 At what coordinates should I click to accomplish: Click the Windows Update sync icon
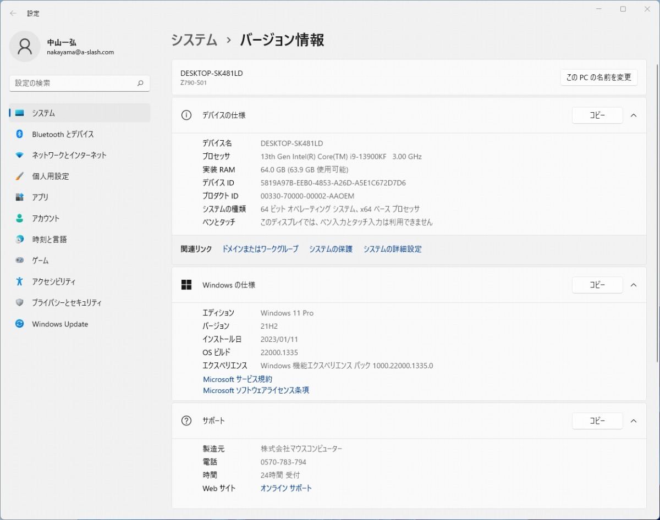pyautogui.click(x=20, y=324)
